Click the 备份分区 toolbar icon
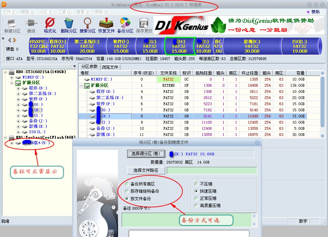The width and height of the screenshot is (328, 237). click(x=125, y=26)
